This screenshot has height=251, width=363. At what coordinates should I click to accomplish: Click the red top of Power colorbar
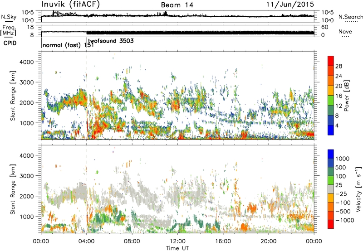pos(331,61)
